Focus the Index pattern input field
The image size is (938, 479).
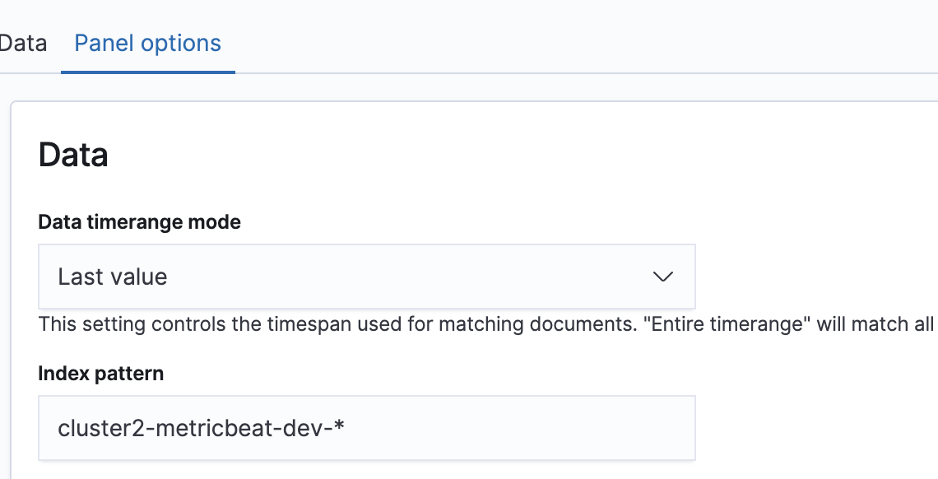[366, 428]
